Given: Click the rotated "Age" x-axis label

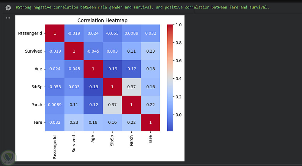Looking at the screenshot, I should coord(93,138).
